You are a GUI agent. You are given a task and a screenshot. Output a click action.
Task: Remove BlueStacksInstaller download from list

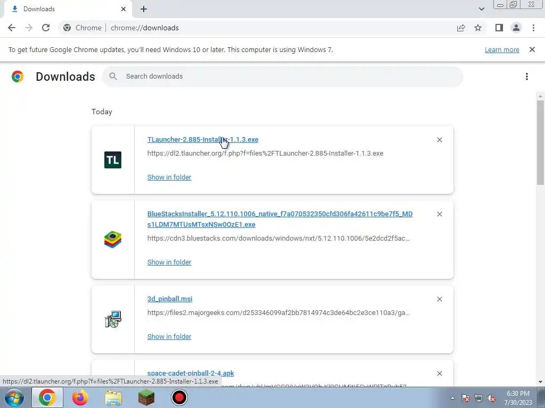pyautogui.click(x=439, y=214)
